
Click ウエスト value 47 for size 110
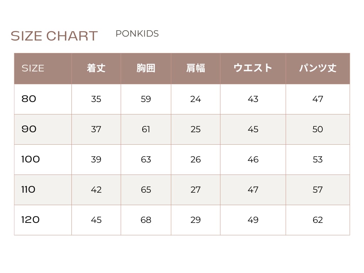[x=253, y=190]
